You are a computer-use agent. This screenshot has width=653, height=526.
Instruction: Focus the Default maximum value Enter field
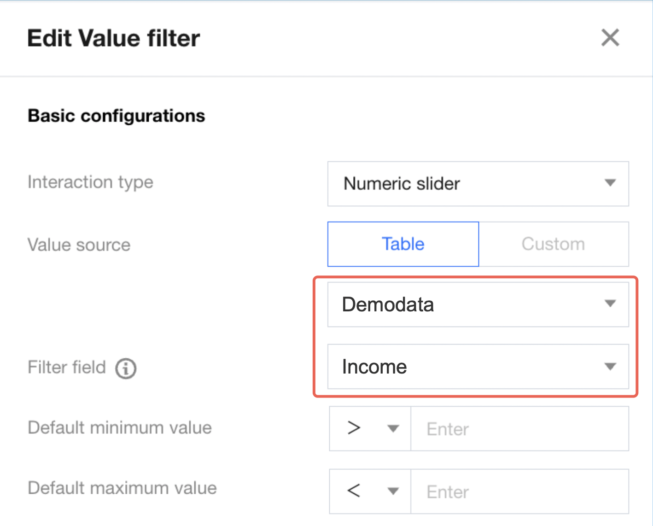pyautogui.click(x=519, y=491)
